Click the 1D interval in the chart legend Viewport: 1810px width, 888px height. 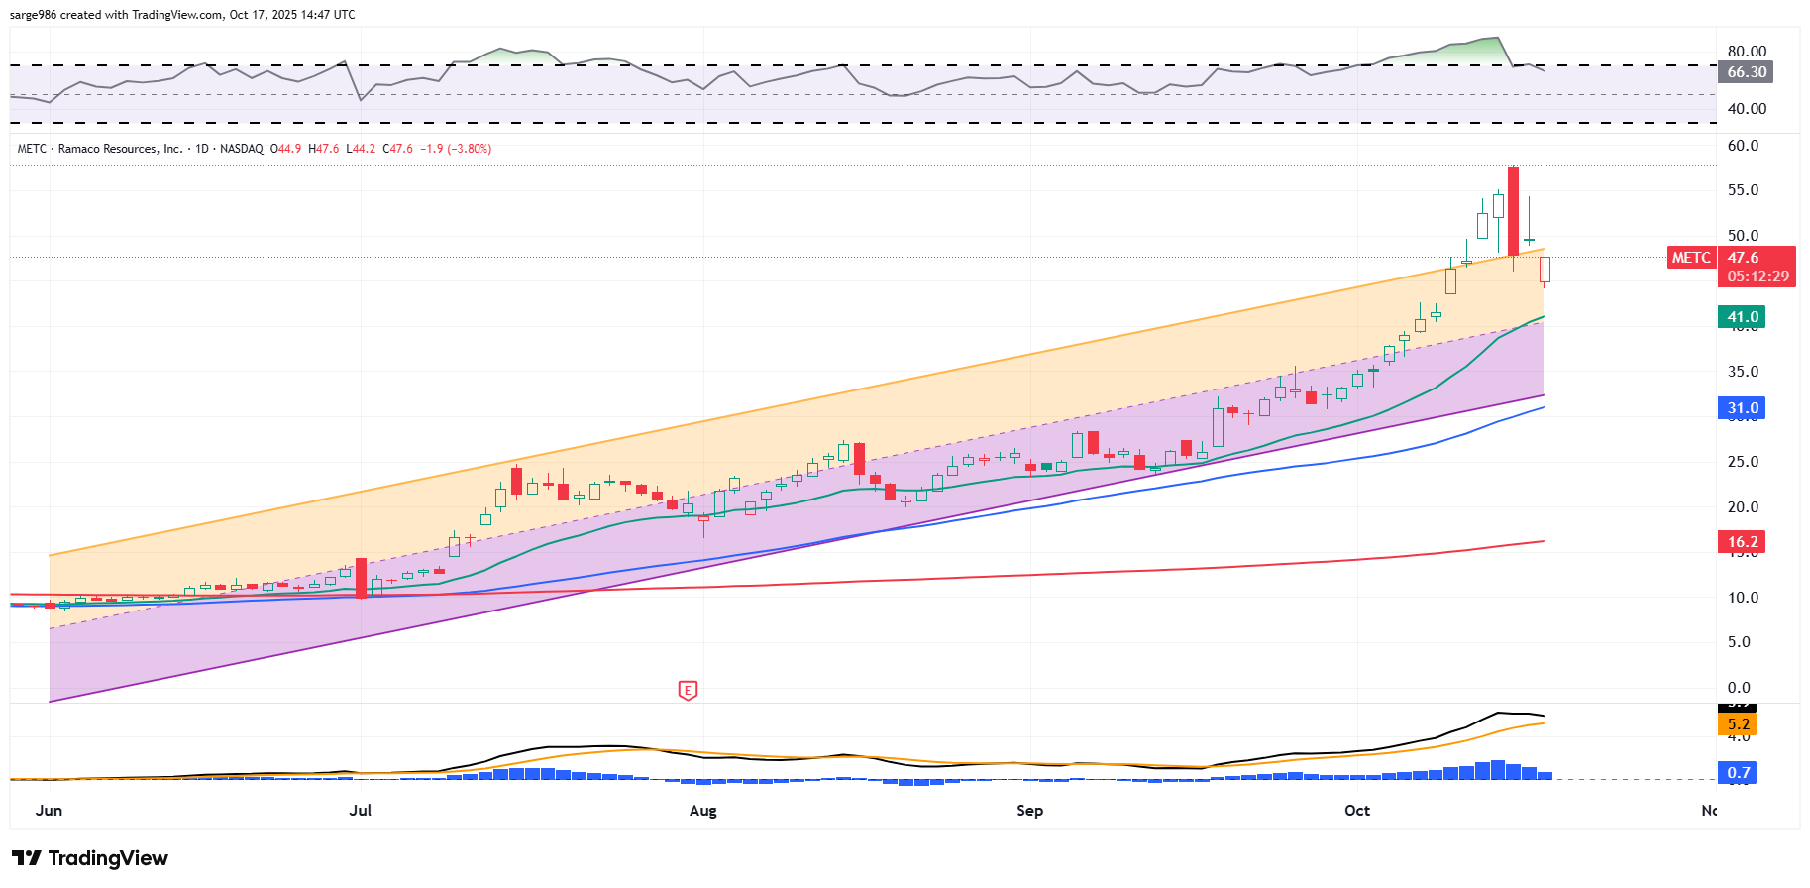[202, 149]
